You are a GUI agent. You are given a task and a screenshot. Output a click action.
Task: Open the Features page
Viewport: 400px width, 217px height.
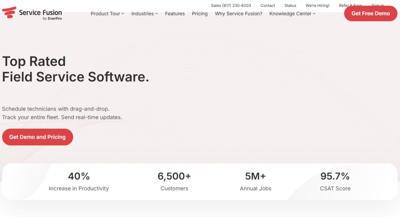point(175,14)
